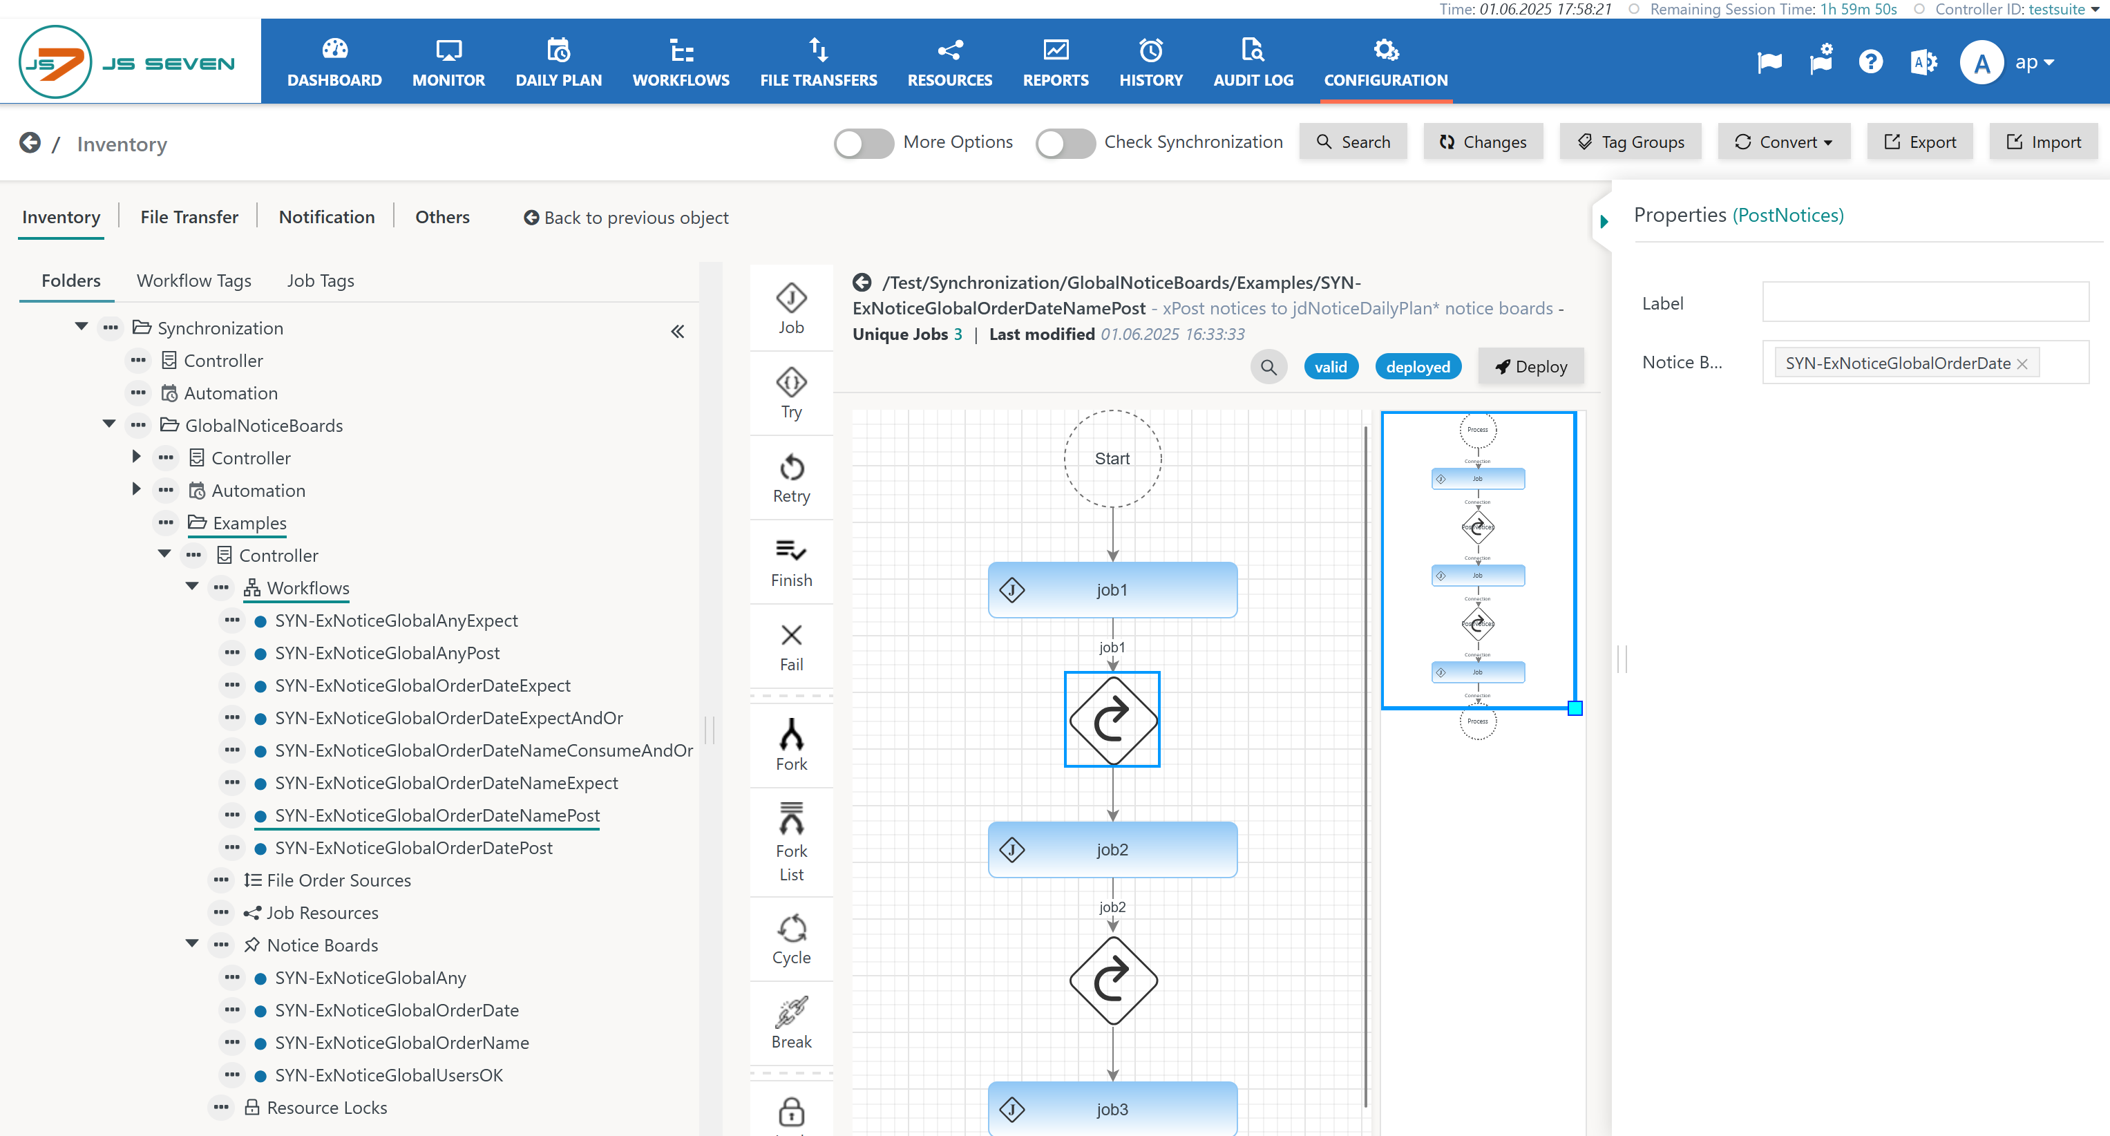Viewport: 2110px width, 1136px height.
Task: Toggle the Check Synchronization switch
Action: [x=1065, y=143]
